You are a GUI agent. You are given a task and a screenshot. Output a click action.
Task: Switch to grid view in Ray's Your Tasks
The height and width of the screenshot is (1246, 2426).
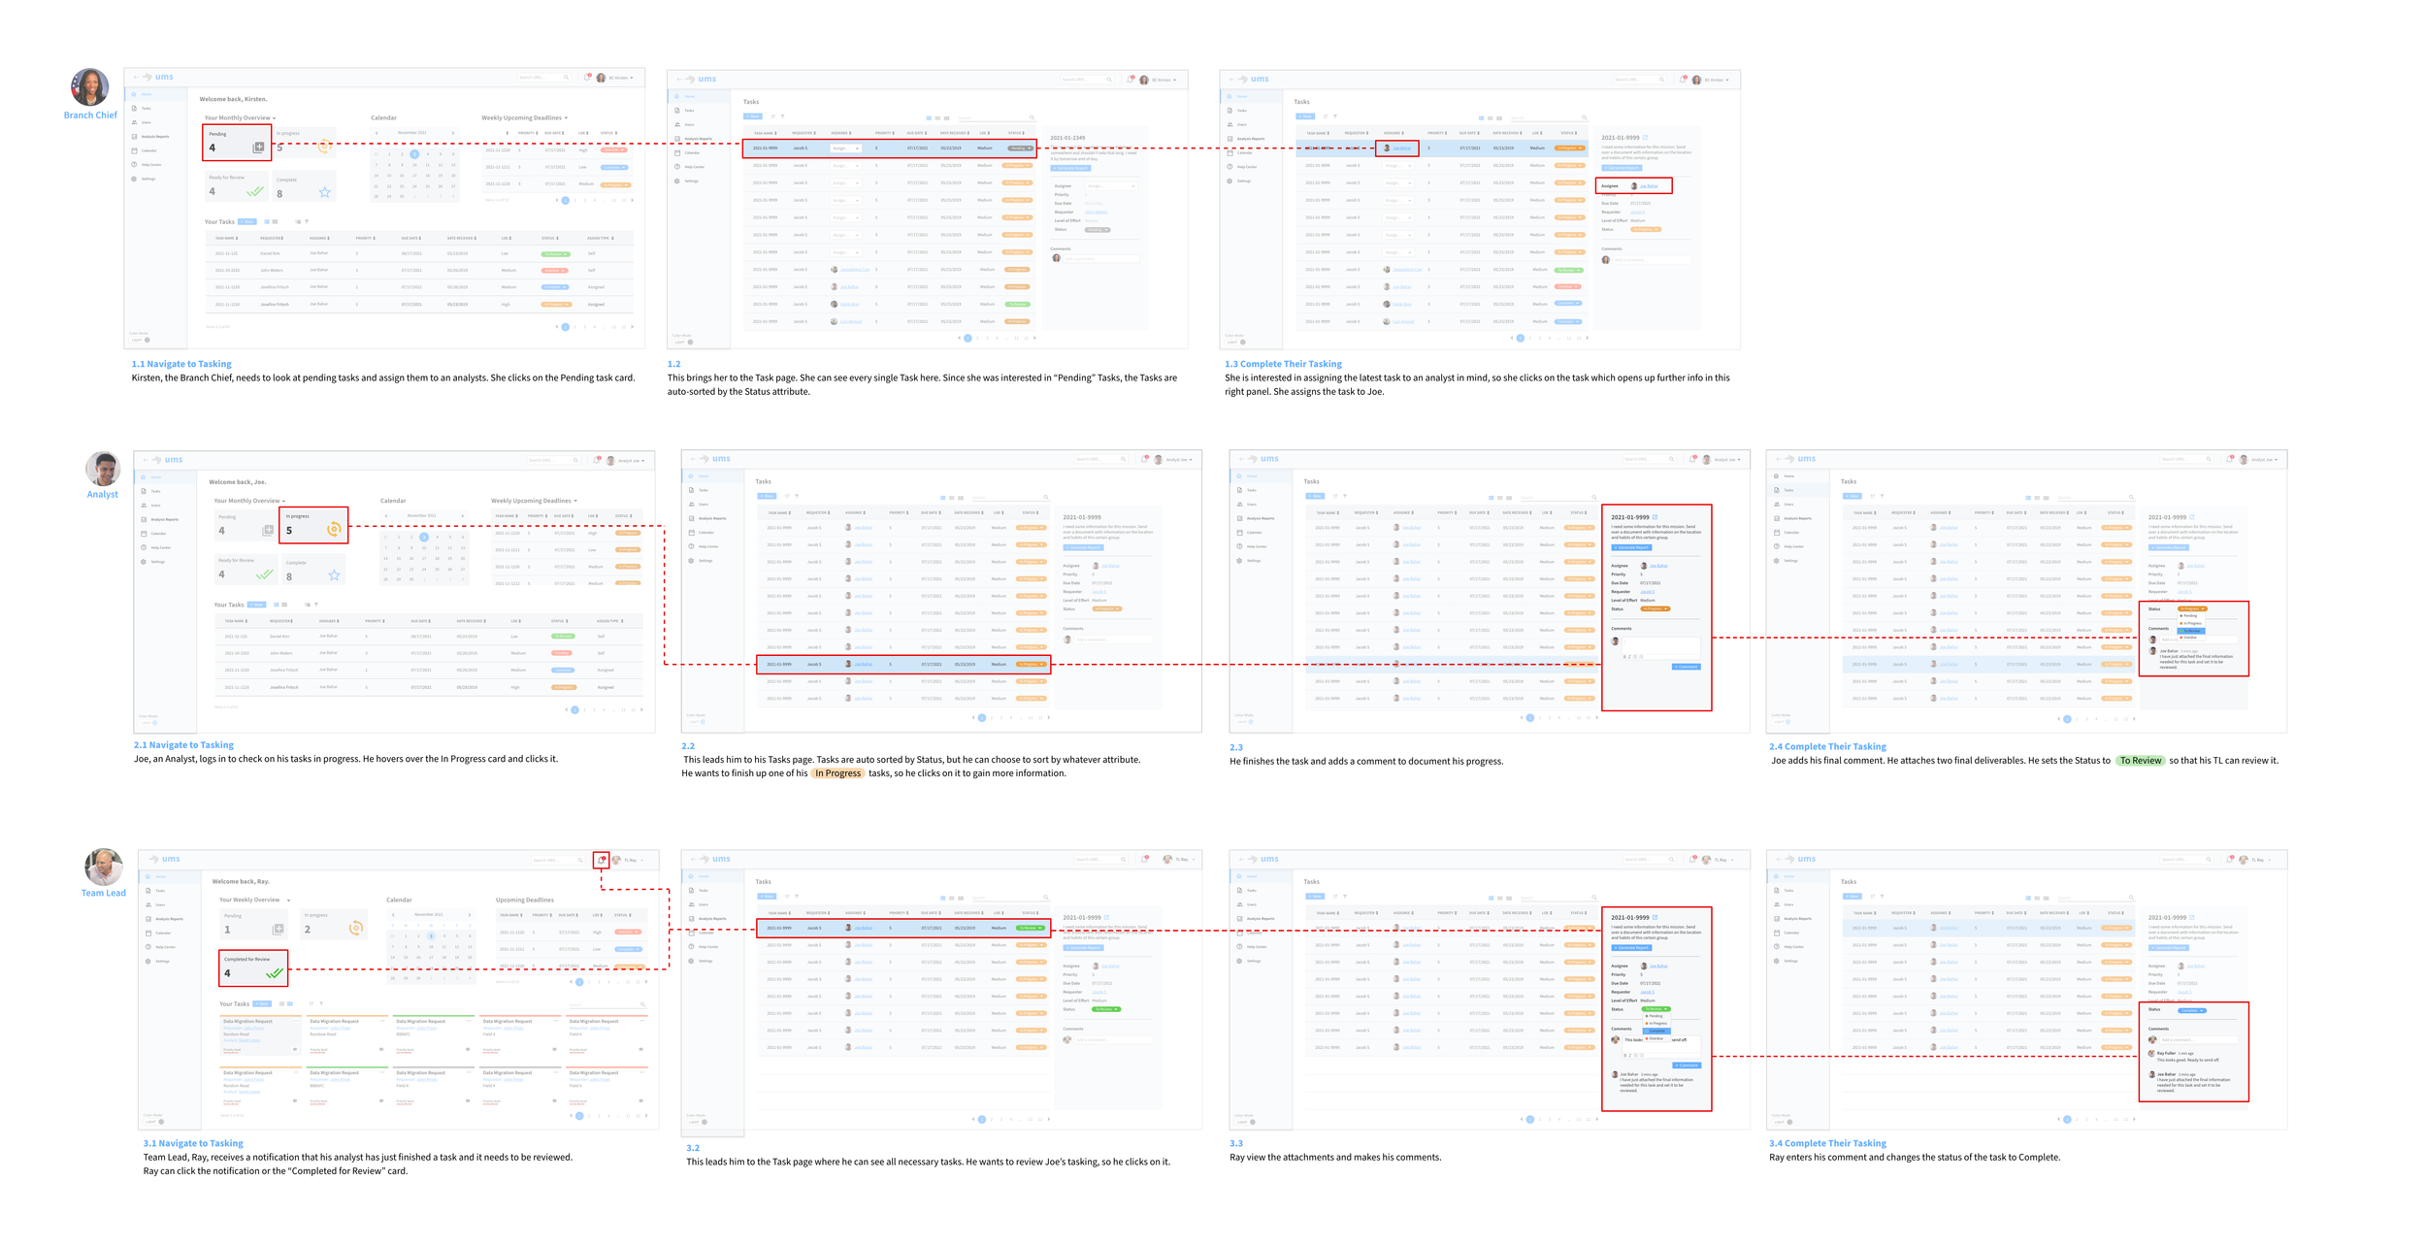pos(289,1003)
